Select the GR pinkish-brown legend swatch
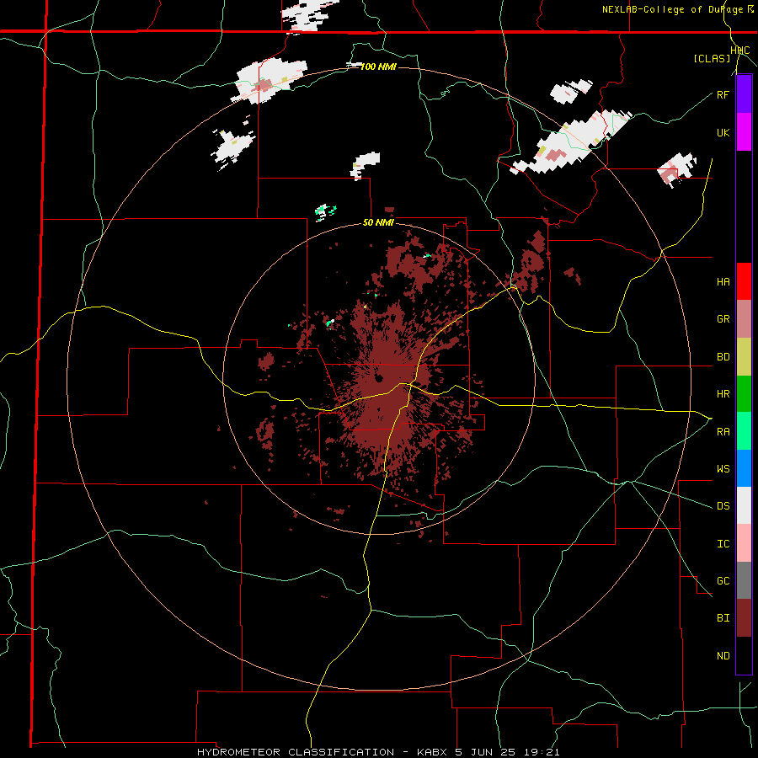Viewport: 758px width, 758px height. coord(744,319)
